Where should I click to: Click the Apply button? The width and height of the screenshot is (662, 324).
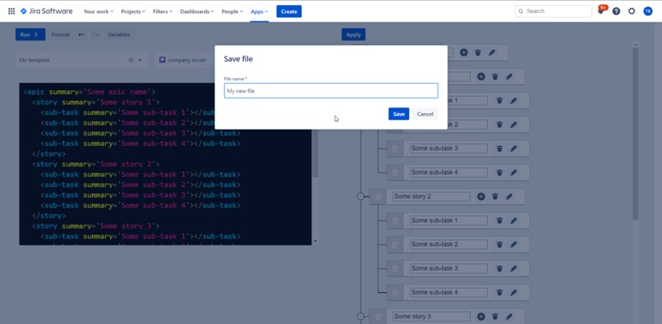353,34
